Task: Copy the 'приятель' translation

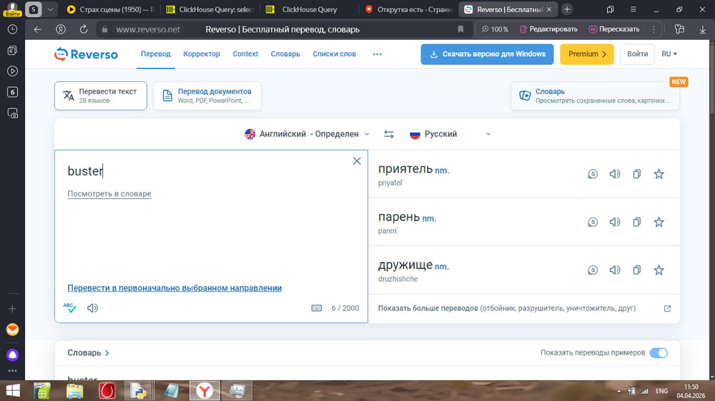Action: pyautogui.click(x=636, y=174)
